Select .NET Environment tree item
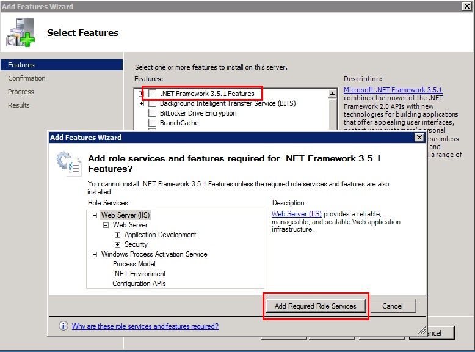The image size is (475, 352). [139, 274]
